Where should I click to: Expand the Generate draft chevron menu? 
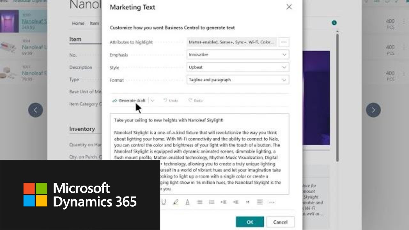[152, 100]
